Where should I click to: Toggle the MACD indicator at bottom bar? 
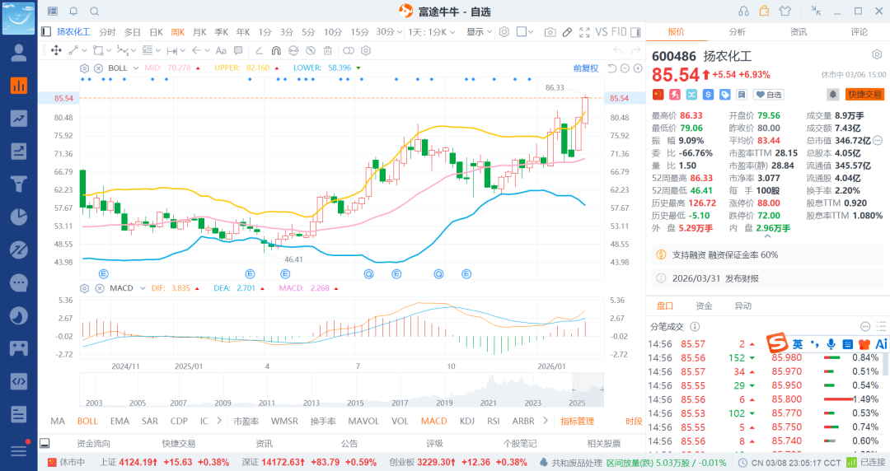click(433, 421)
